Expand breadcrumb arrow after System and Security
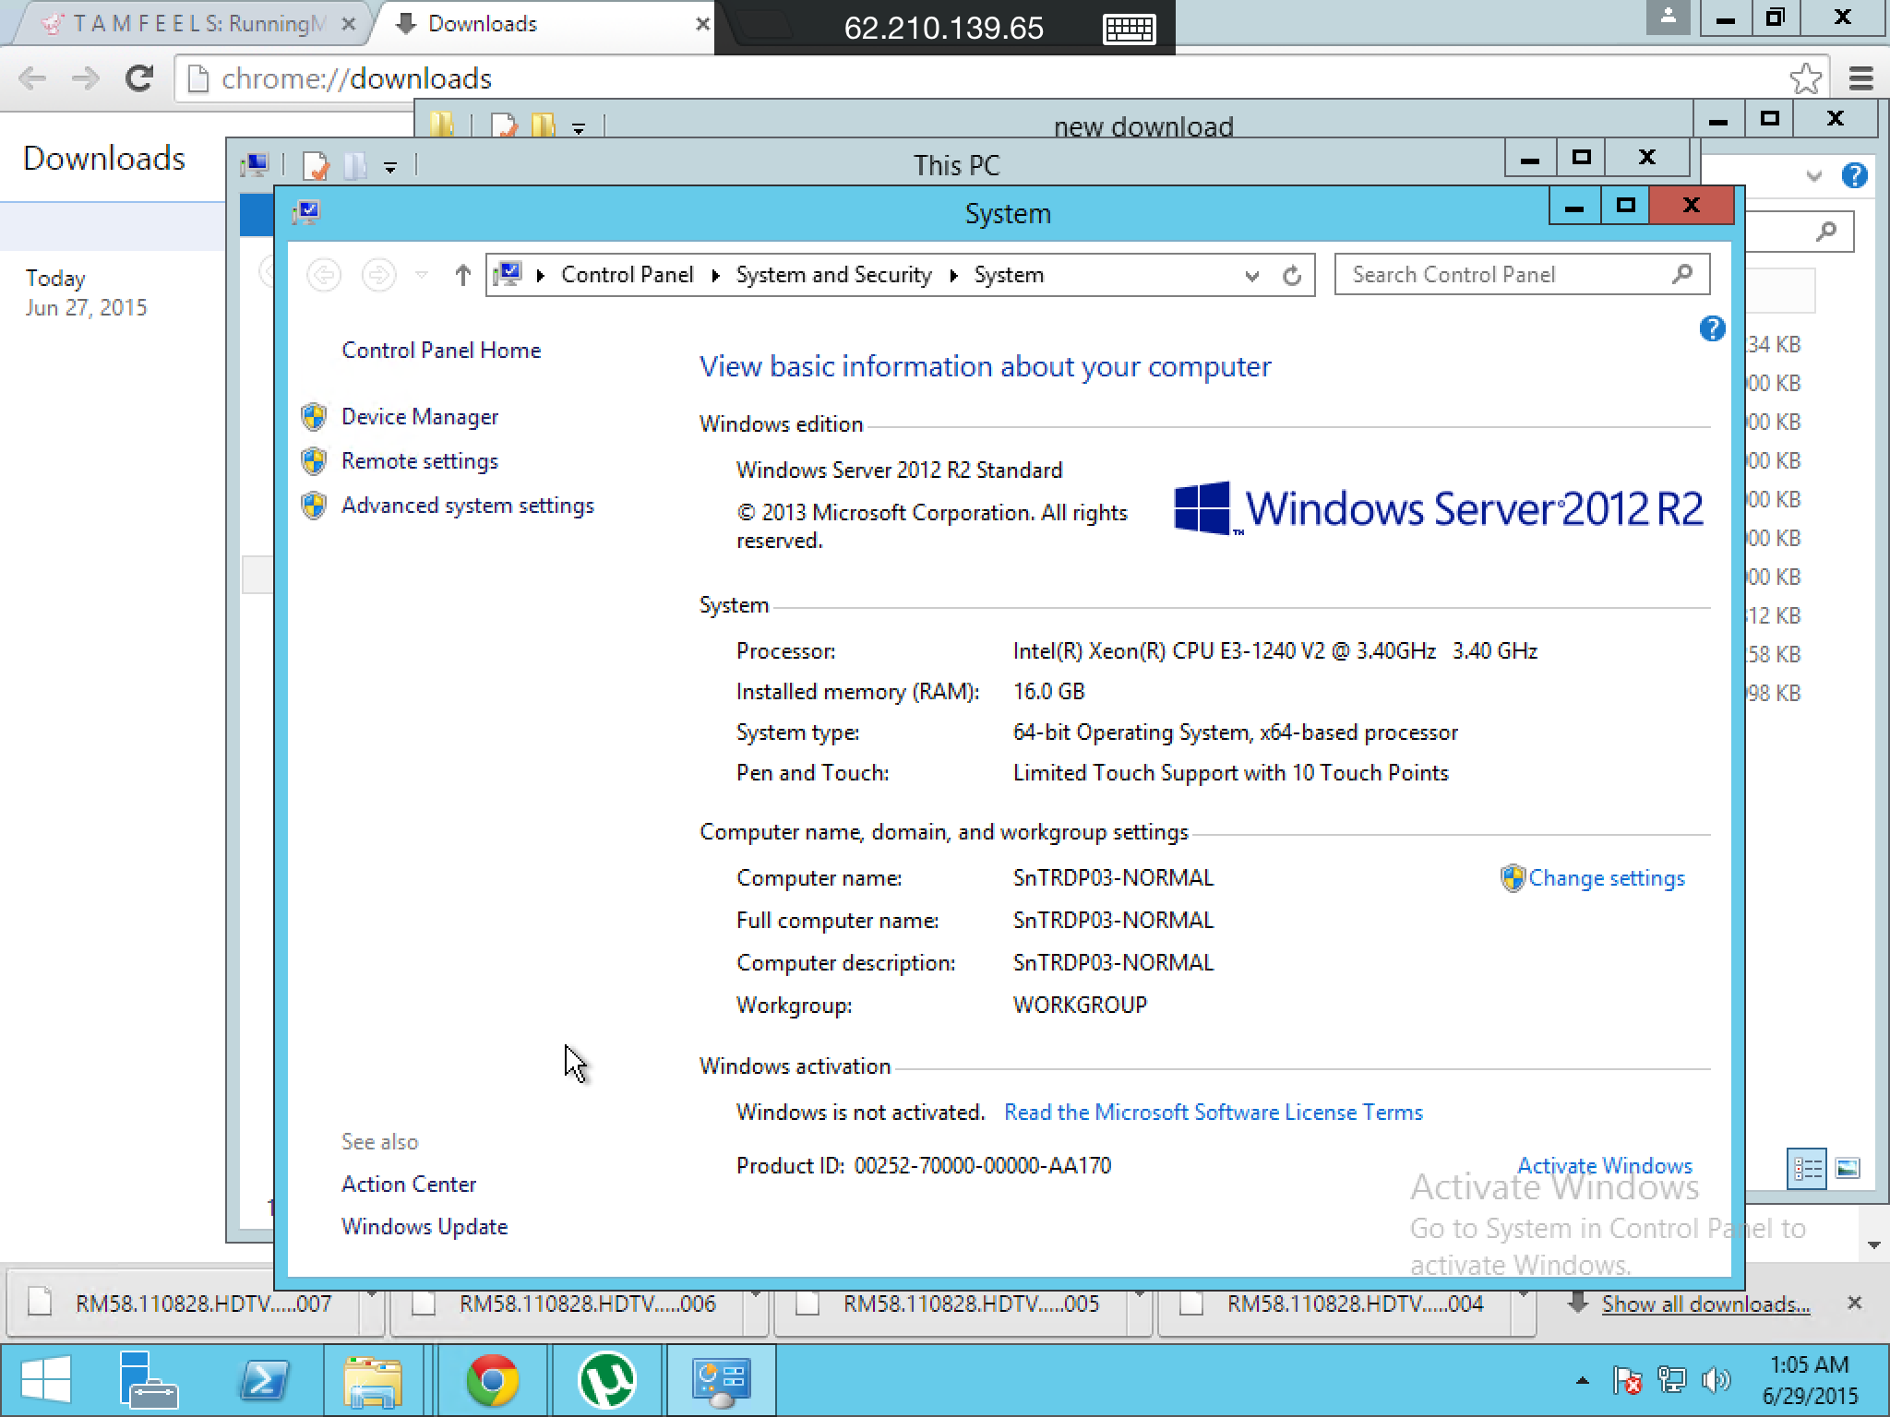Viewport: 1890px width, 1417px height. tap(954, 276)
